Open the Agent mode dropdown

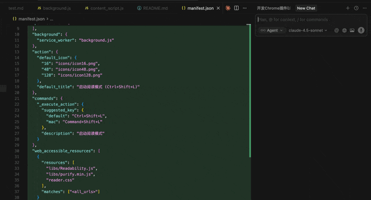272,30
